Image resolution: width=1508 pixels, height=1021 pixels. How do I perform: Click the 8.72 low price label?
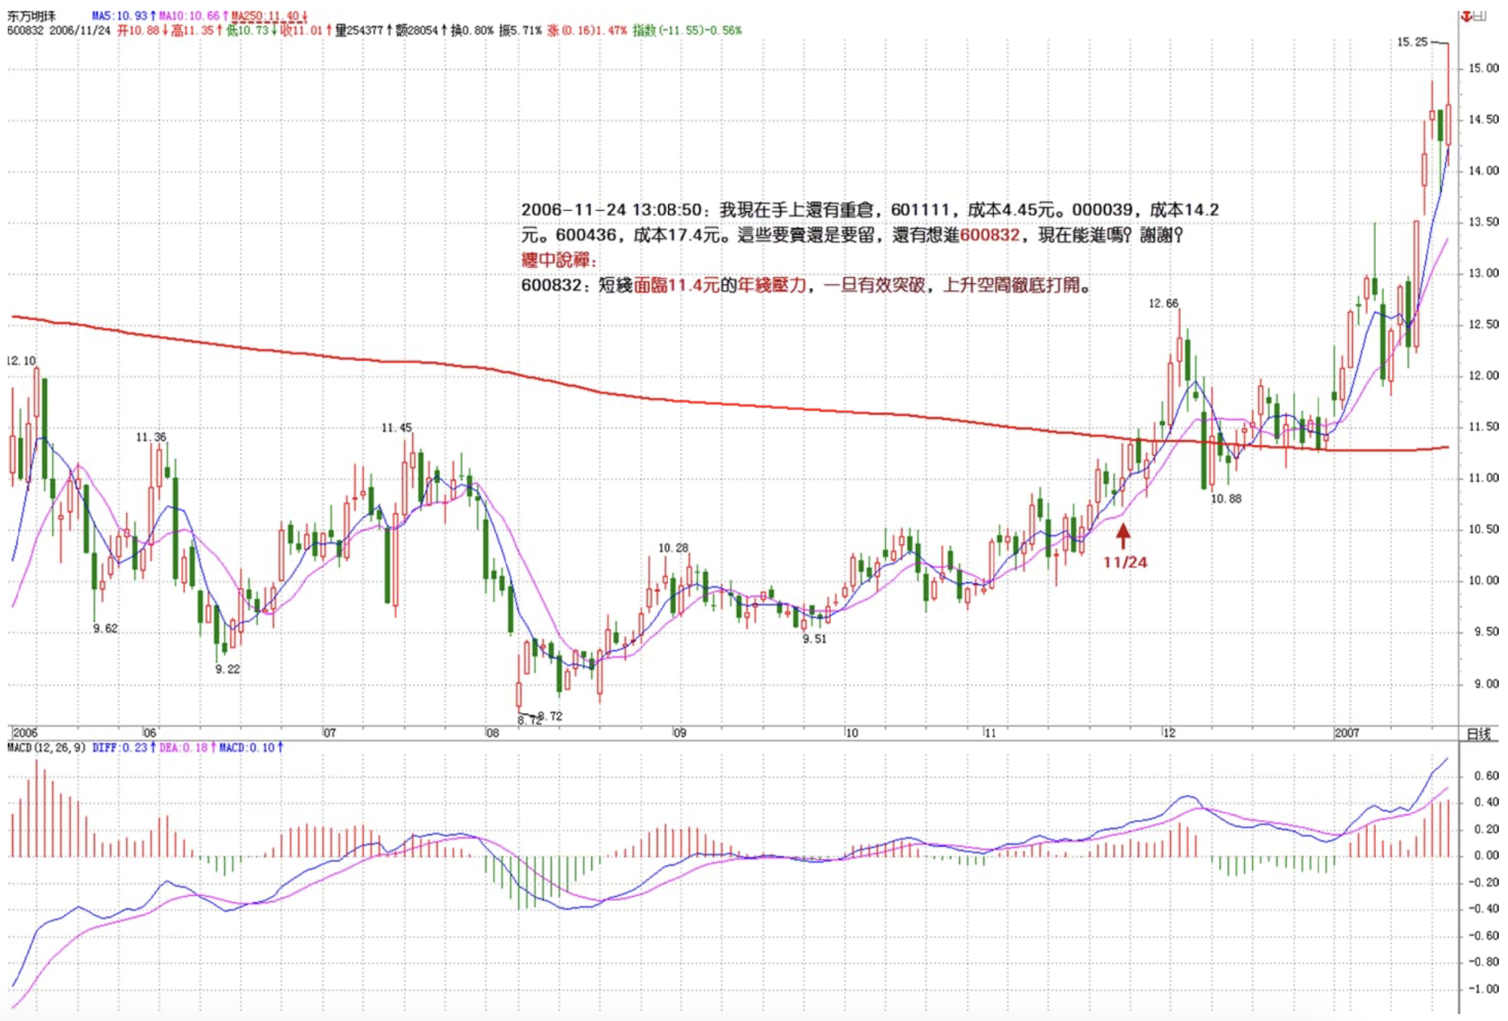pos(550,715)
